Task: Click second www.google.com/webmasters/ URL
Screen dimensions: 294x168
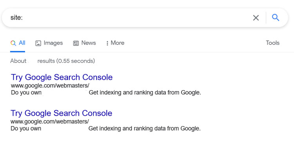Action: pos(50,122)
